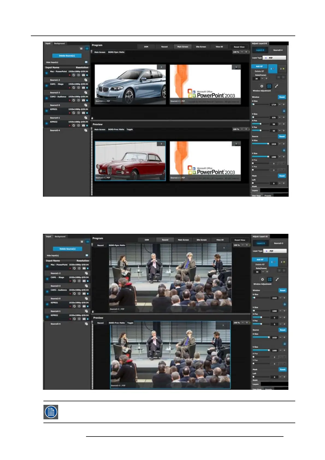Viewport: 325px width, 460px height.
Task: Expand Layers section below Layer2-B adjust panel
Action: (255, 190)
